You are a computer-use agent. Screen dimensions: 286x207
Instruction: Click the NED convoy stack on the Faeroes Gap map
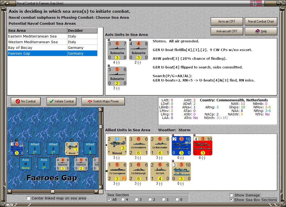(x=17, y=148)
